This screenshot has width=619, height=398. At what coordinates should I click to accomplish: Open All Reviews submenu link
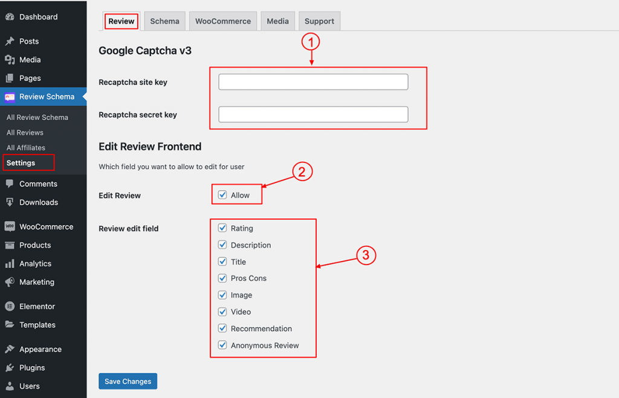tap(25, 132)
